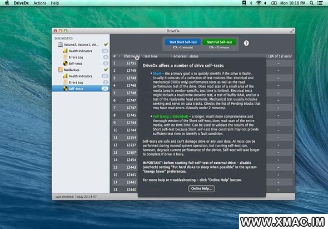This screenshot has width=328, height=229.
Task: Click MacBackup green checkmark status icon
Action: (x=106, y=70)
